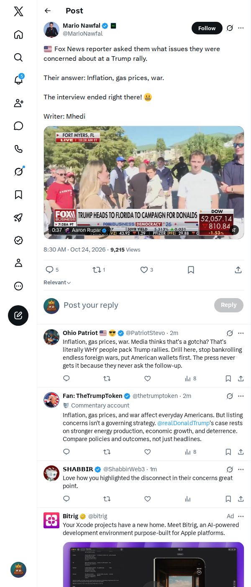Open the More menu in sidebar
This screenshot has height=587, width=251.
18,286
